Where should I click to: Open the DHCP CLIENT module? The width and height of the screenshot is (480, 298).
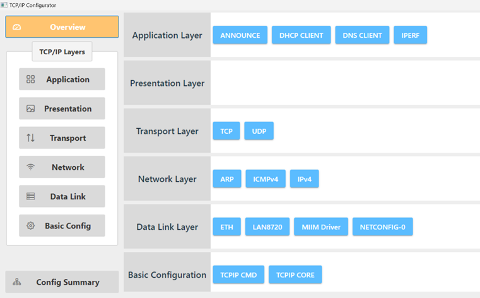(x=301, y=35)
